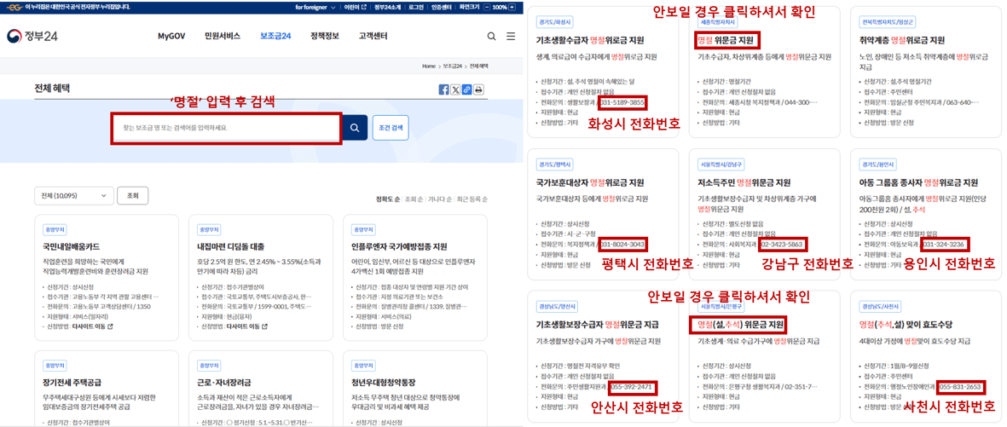Sort results by 가나다 순
The width and height of the screenshot is (1007, 427).
[439, 199]
